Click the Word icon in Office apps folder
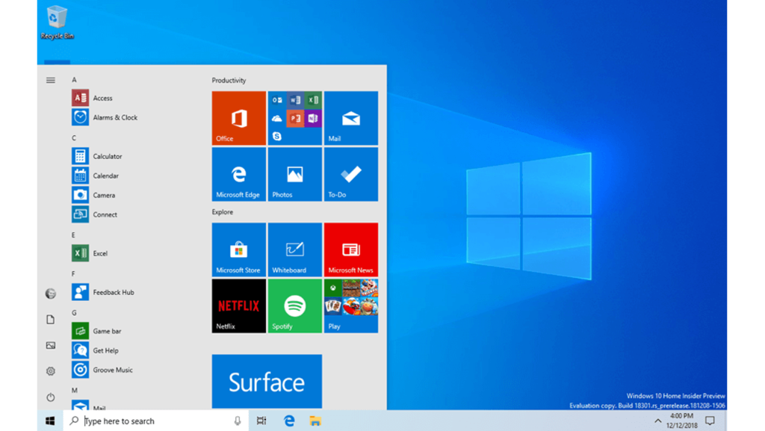 click(x=295, y=100)
